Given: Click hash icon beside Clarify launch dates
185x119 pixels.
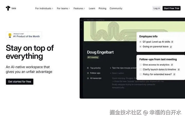Looking at the screenshot, I should point(179,70).
